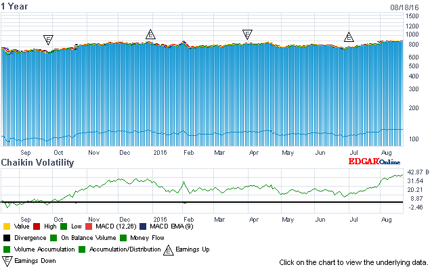
Task: Click the On Balance Volume legend swatch
Action: coord(53,238)
